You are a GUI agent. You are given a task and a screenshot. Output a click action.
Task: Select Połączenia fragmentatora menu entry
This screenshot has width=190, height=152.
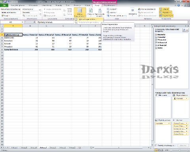89,23
